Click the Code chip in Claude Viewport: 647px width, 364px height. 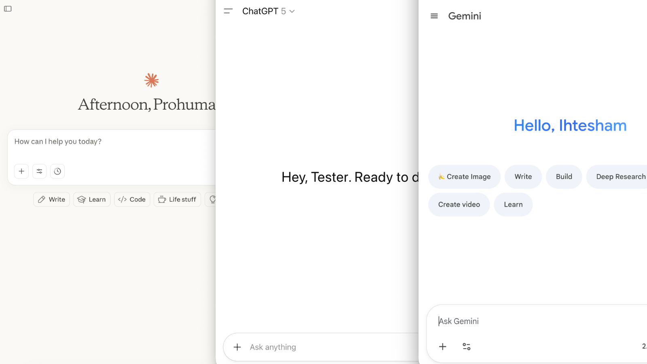point(132,199)
